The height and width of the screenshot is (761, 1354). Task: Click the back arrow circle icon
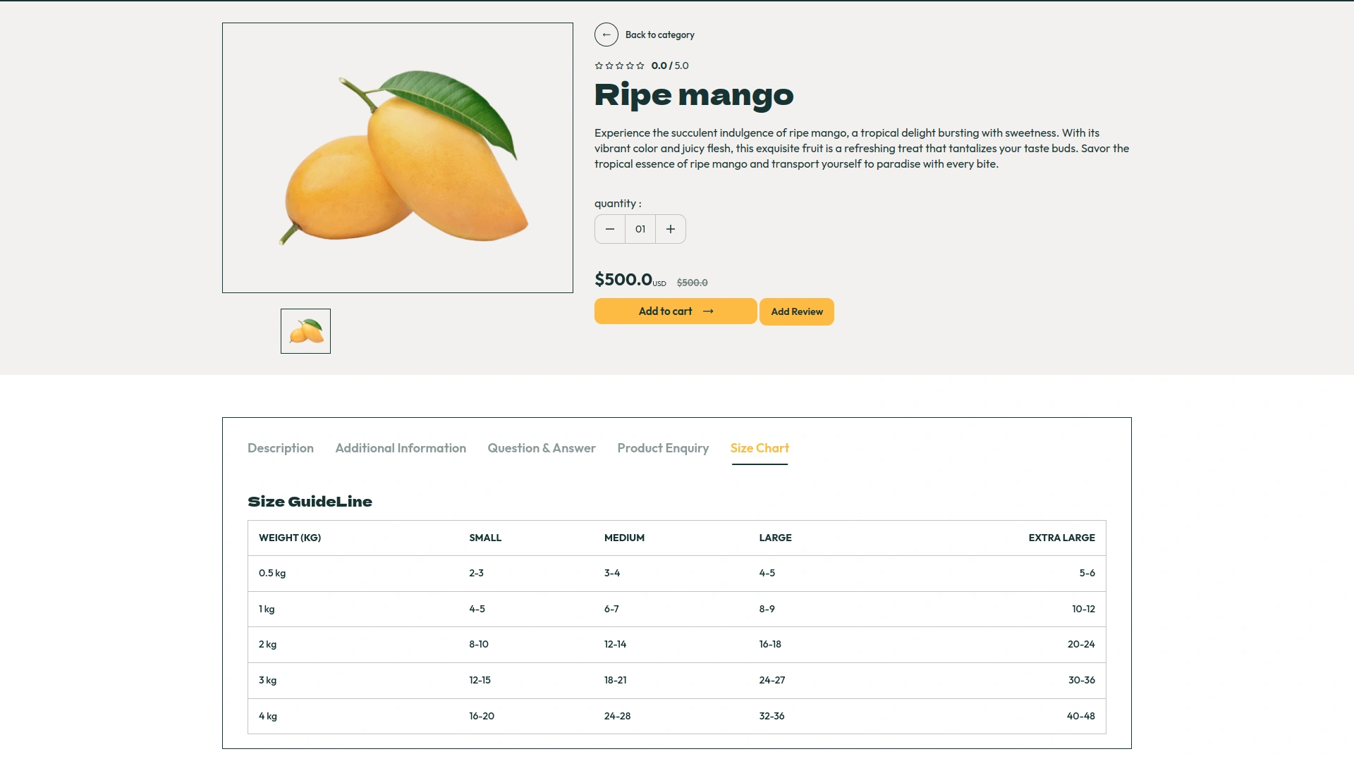606,35
